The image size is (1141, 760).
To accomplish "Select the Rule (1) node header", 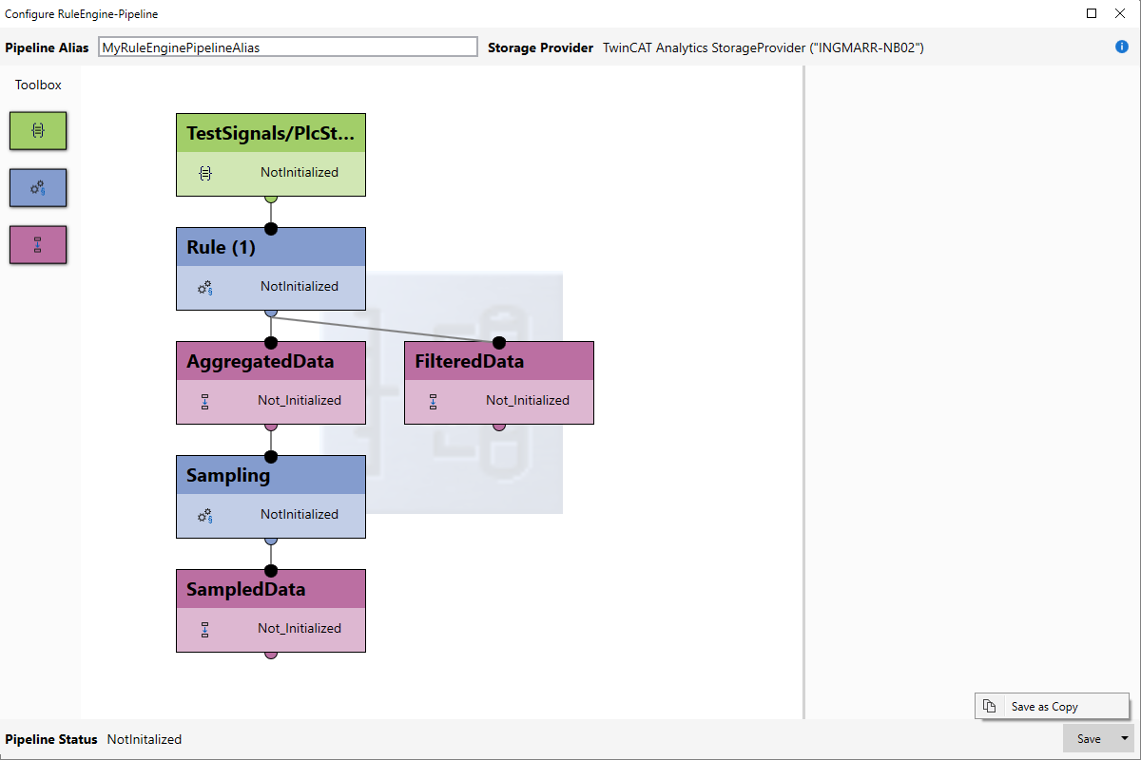I will [x=271, y=247].
